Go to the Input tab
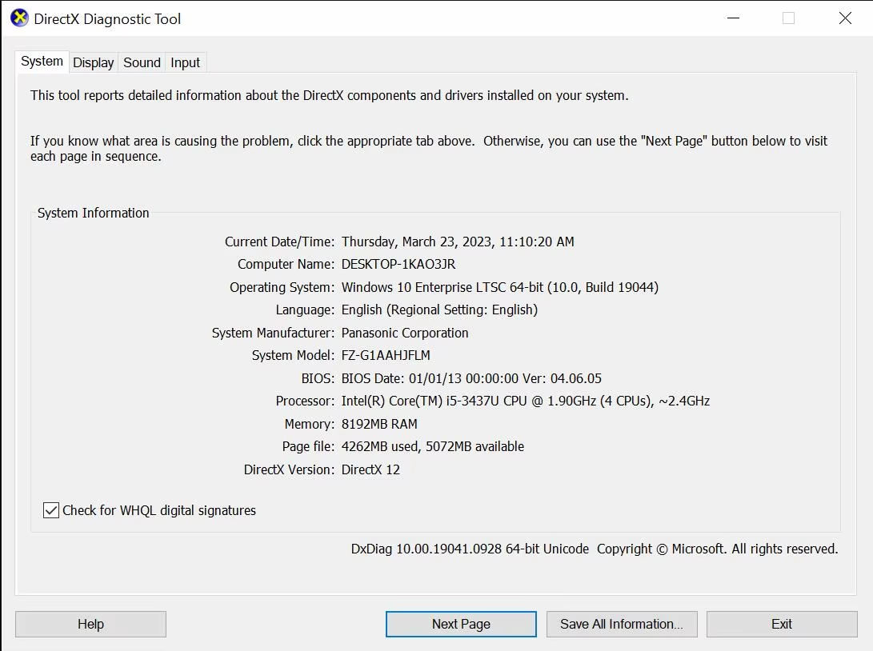873x651 pixels. coord(185,62)
